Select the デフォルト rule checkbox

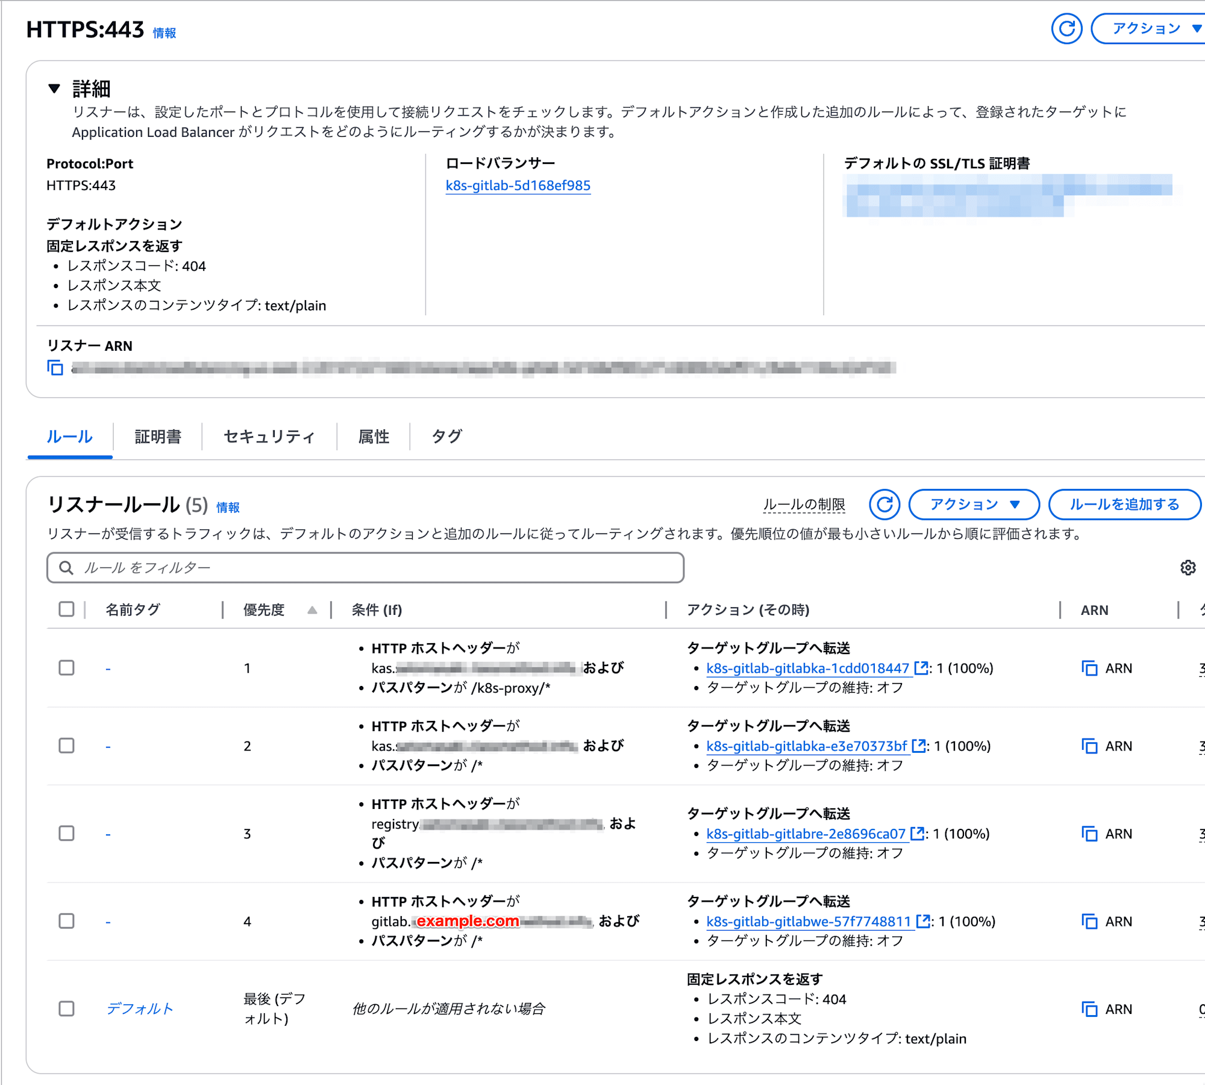click(66, 1008)
